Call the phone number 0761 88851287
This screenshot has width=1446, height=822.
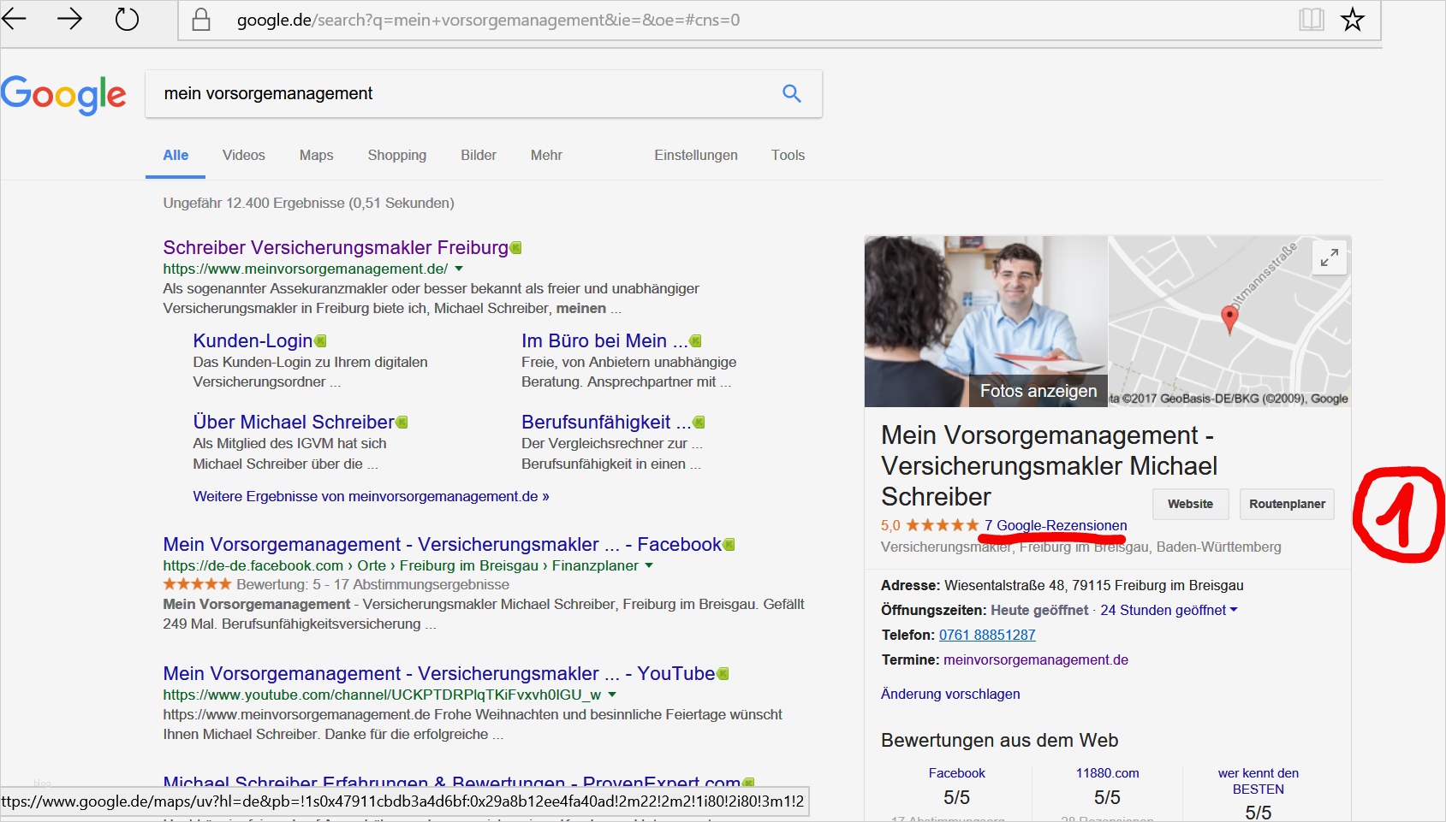pyautogui.click(x=987, y=635)
